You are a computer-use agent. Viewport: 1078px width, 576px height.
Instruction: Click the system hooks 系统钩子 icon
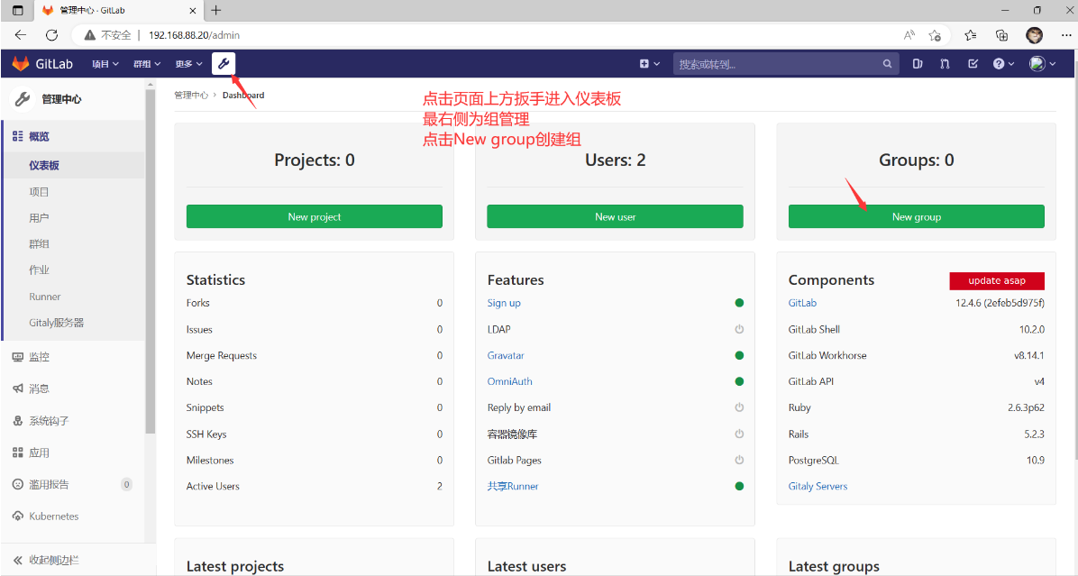point(18,421)
